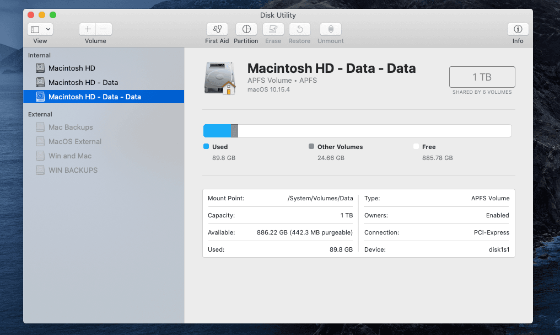Click the blue Used color swatch
560x335 pixels.
click(206, 146)
